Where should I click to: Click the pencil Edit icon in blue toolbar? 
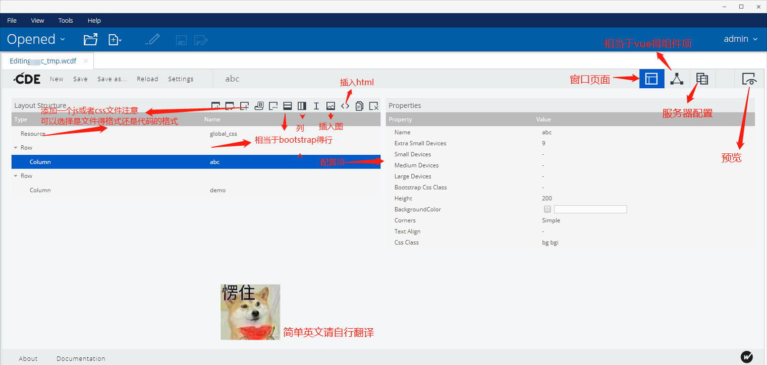tap(152, 39)
